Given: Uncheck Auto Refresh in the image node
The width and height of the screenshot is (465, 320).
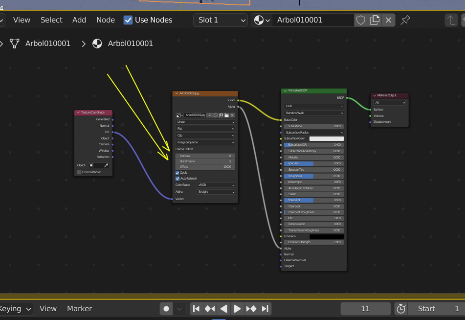Looking at the screenshot, I should click(x=177, y=179).
